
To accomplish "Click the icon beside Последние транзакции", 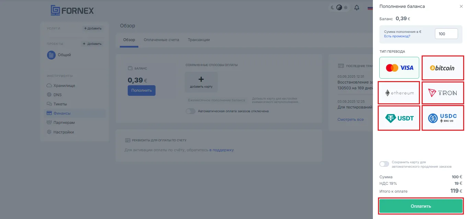I will click(341, 66).
